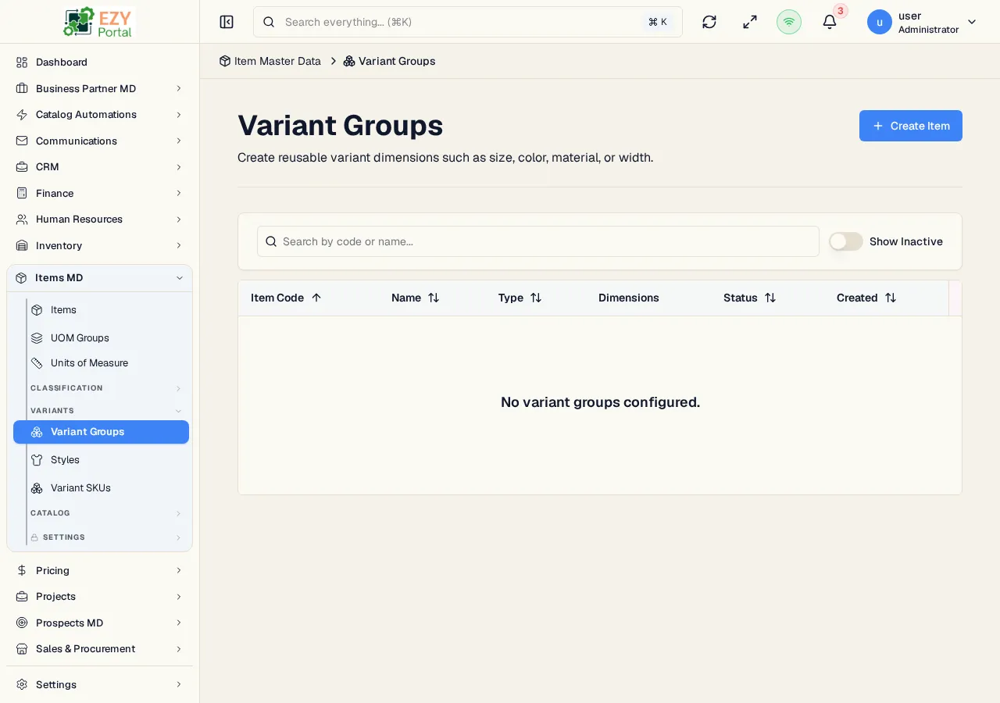Click the Pricing dollar icon
Image resolution: width=1000 pixels, height=703 pixels.
click(22, 571)
